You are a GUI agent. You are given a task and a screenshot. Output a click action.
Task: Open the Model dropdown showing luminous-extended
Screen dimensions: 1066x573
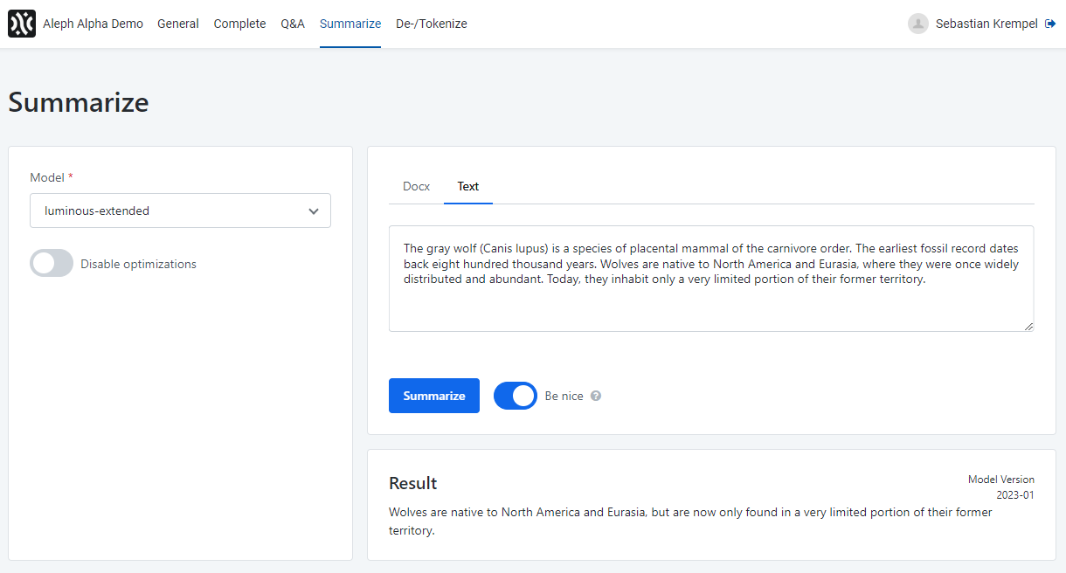click(180, 211)
